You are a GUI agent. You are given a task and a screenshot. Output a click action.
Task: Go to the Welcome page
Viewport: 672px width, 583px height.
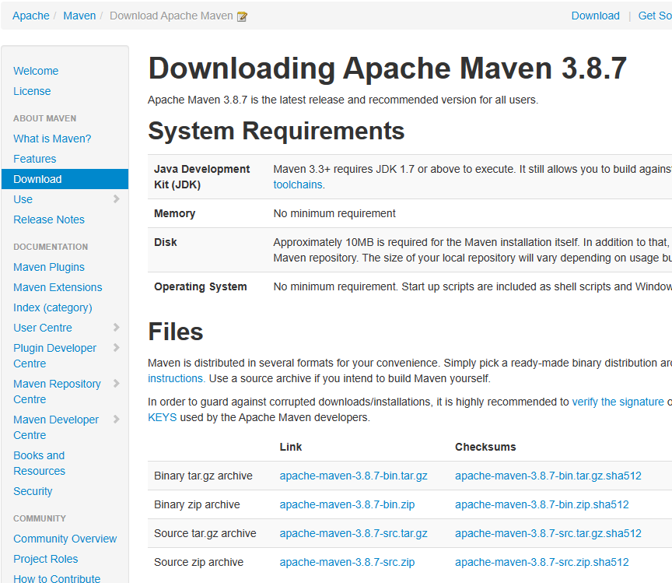click(36, 71)
